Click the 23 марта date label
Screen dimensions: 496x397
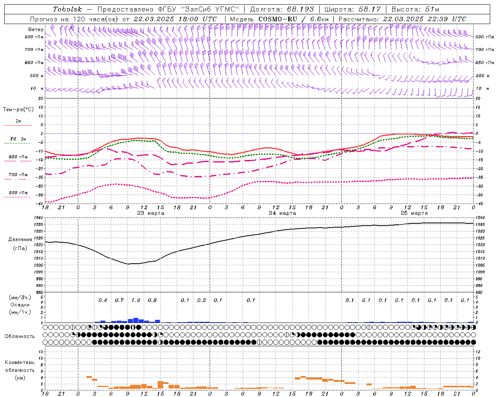pos(151,213)
